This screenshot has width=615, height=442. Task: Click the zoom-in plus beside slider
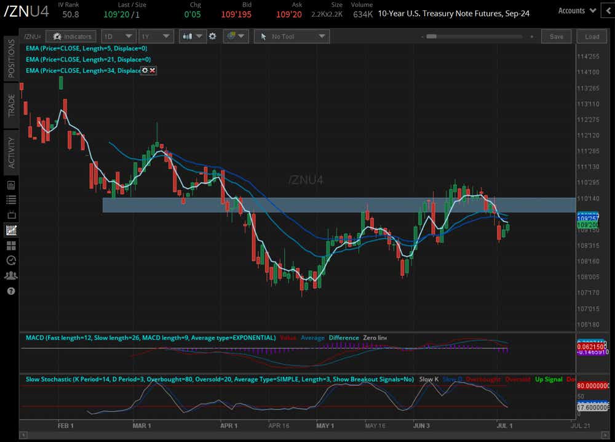[532, 36]
